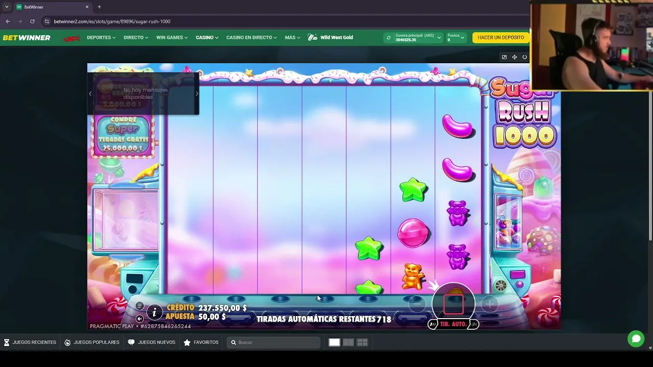Click the TIR. AUTO. autoplay button

[x=453, y=324]
